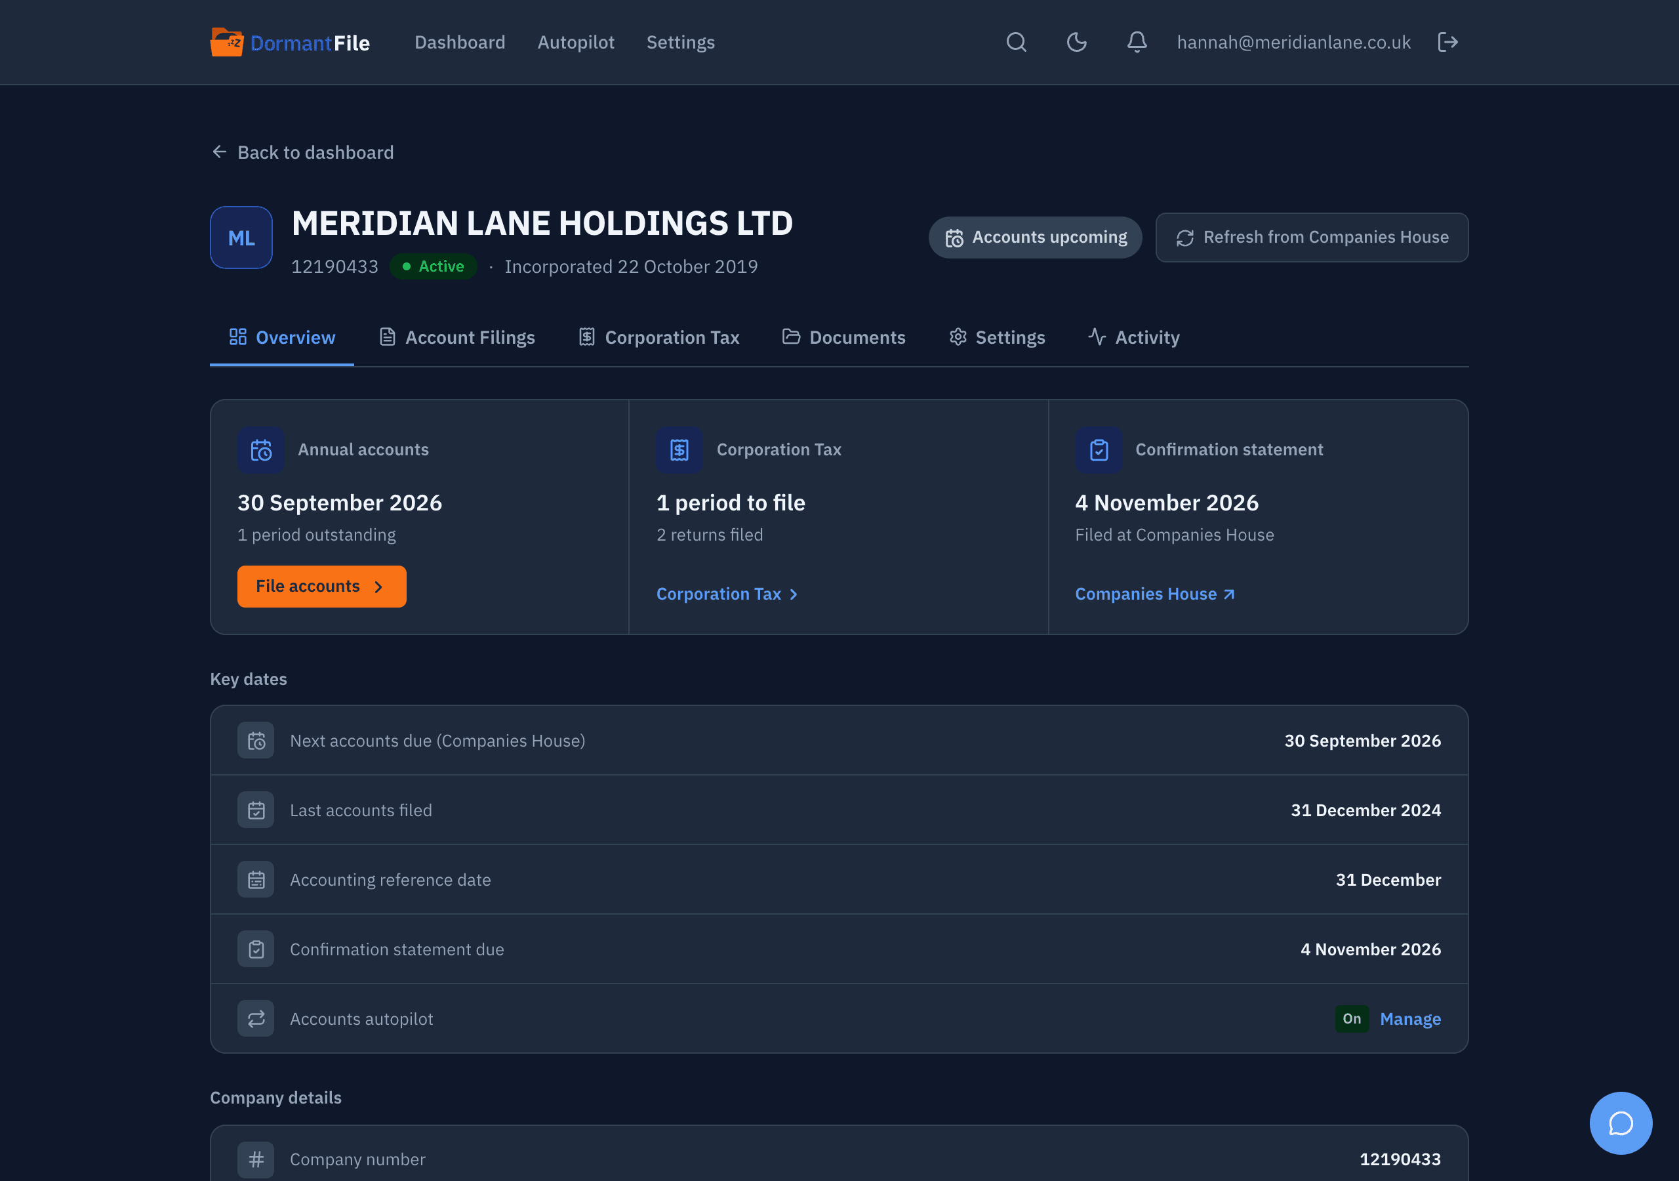Image resolution: width=1679 pixels, height=1181 pixels.
Task: Switch to the Corporation Tax tab
Action: [658, 337]
